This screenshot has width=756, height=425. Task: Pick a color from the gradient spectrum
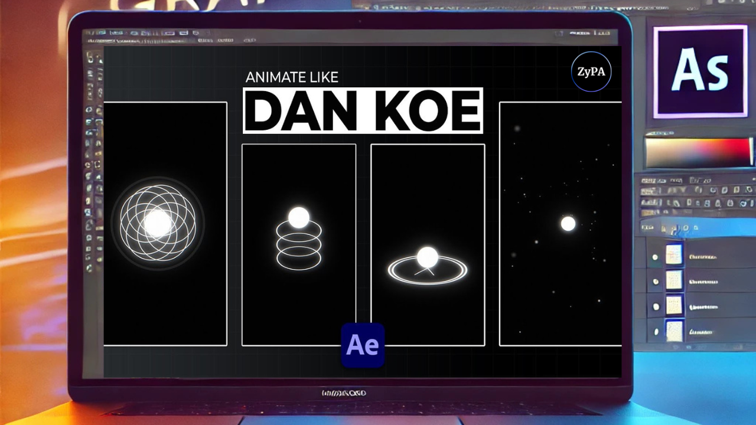(x=699, y=153)
